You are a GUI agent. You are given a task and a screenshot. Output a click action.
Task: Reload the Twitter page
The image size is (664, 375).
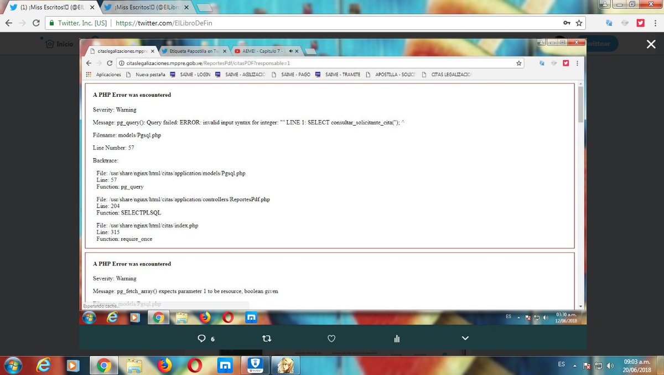point(36,23)
